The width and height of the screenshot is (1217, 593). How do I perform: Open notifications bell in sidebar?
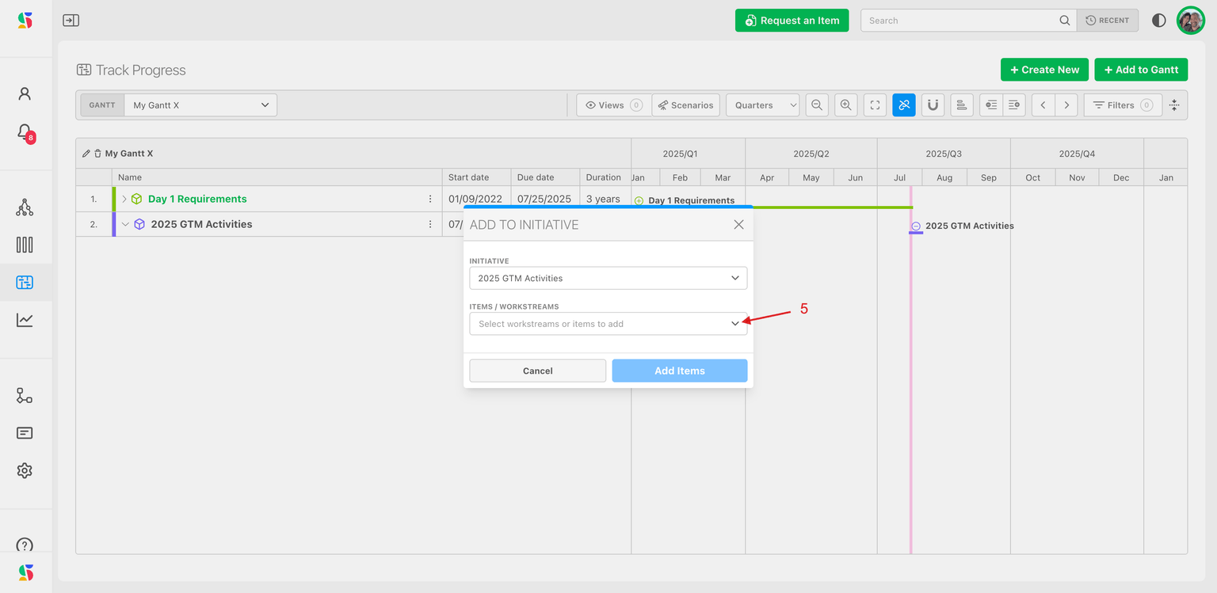[x=25, y=132]
